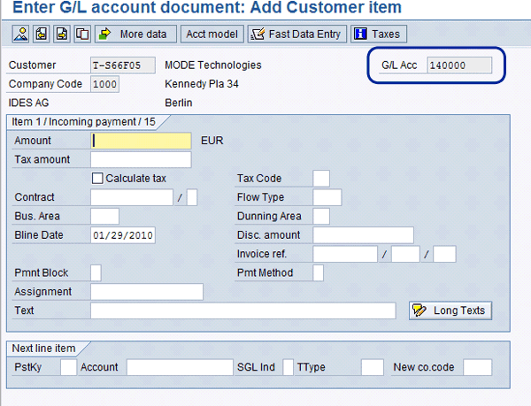Screen dimensions: 531x406
Task: Open Fast Data Entry
Action: (x=296, y=34)
